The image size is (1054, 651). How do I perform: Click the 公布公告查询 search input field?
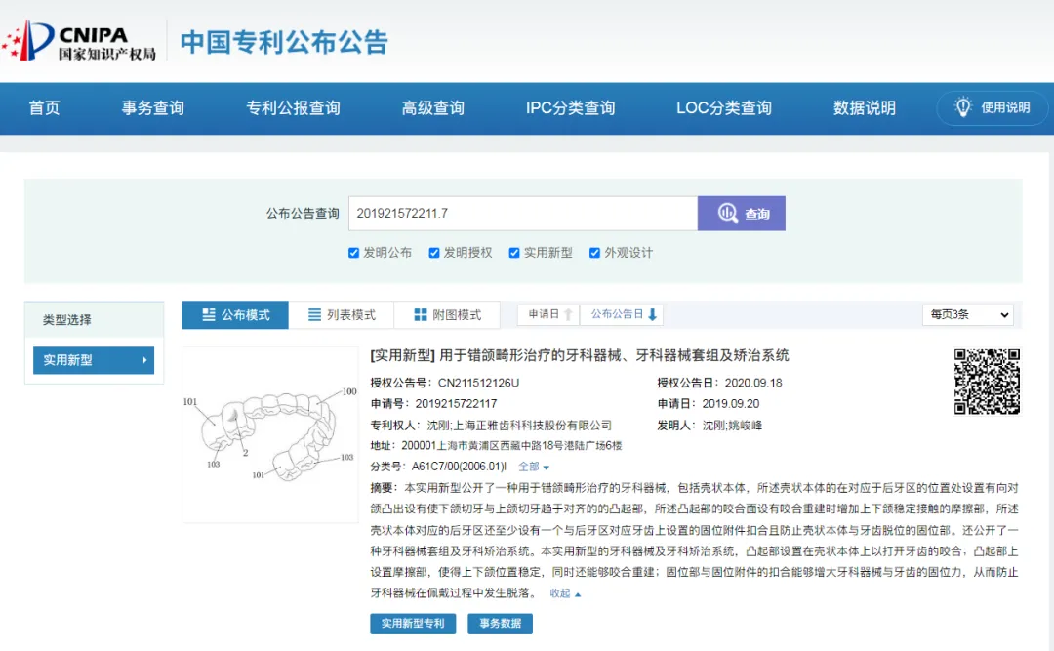coord(523,213)
